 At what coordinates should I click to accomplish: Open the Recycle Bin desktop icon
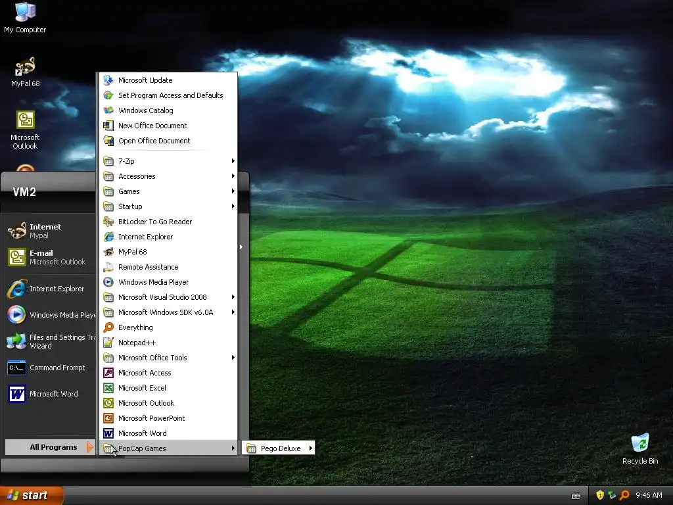click(x=640, y=448)
